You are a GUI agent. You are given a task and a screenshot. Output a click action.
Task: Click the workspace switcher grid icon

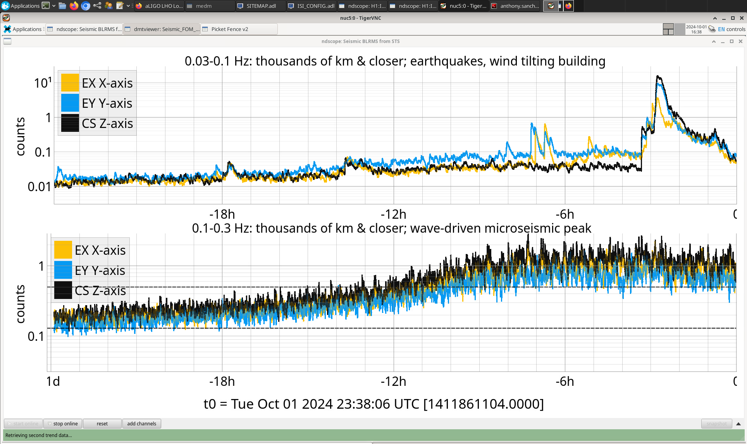(668, 29)
